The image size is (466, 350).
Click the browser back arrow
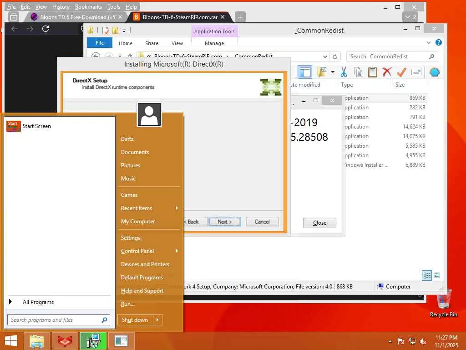click(x=15, y=29)
